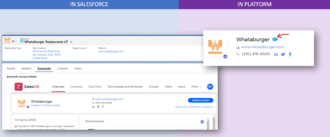Image resolution: width=330 pixels, height=137 pixels.
Task: Open the gear dropdown beside the account logo
Action: point(14,41)
